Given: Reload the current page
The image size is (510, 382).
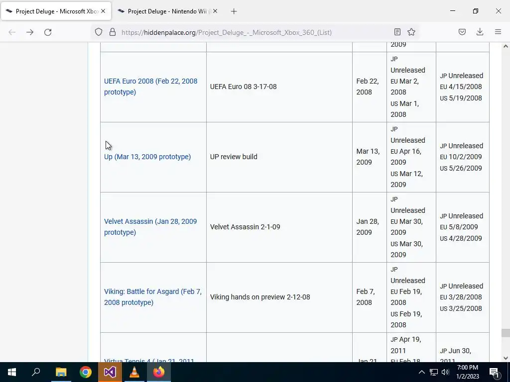Looking at the screenshot, I should click(48, 32).
